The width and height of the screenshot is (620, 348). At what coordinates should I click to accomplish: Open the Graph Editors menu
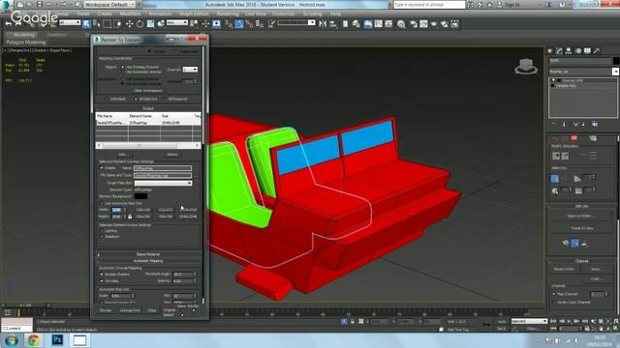point(194,14)
